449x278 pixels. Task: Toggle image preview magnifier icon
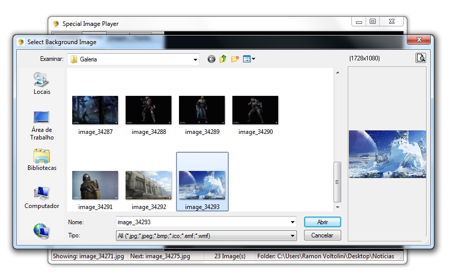point(421,58)
